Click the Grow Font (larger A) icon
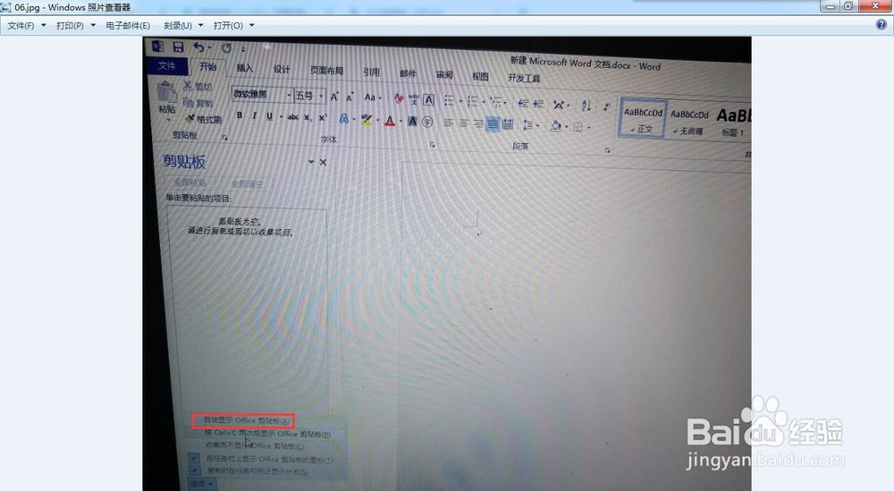894x491 pixels. 334,97
